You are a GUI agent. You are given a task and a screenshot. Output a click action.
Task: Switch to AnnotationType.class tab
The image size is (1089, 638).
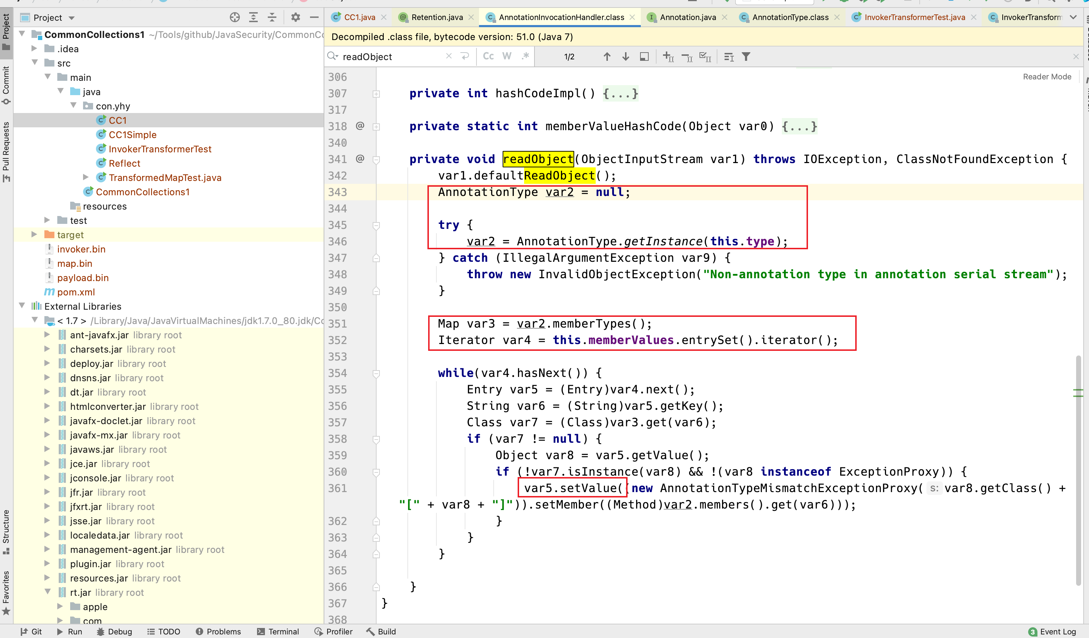tap(790, 17)
